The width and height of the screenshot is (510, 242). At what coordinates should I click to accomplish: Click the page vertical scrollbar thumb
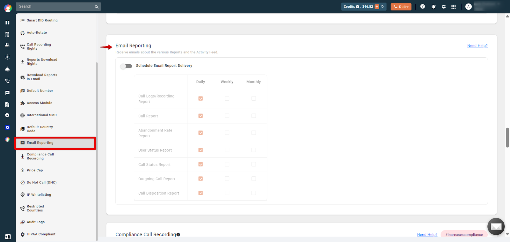pyautogui.click(x=507, y=138)
